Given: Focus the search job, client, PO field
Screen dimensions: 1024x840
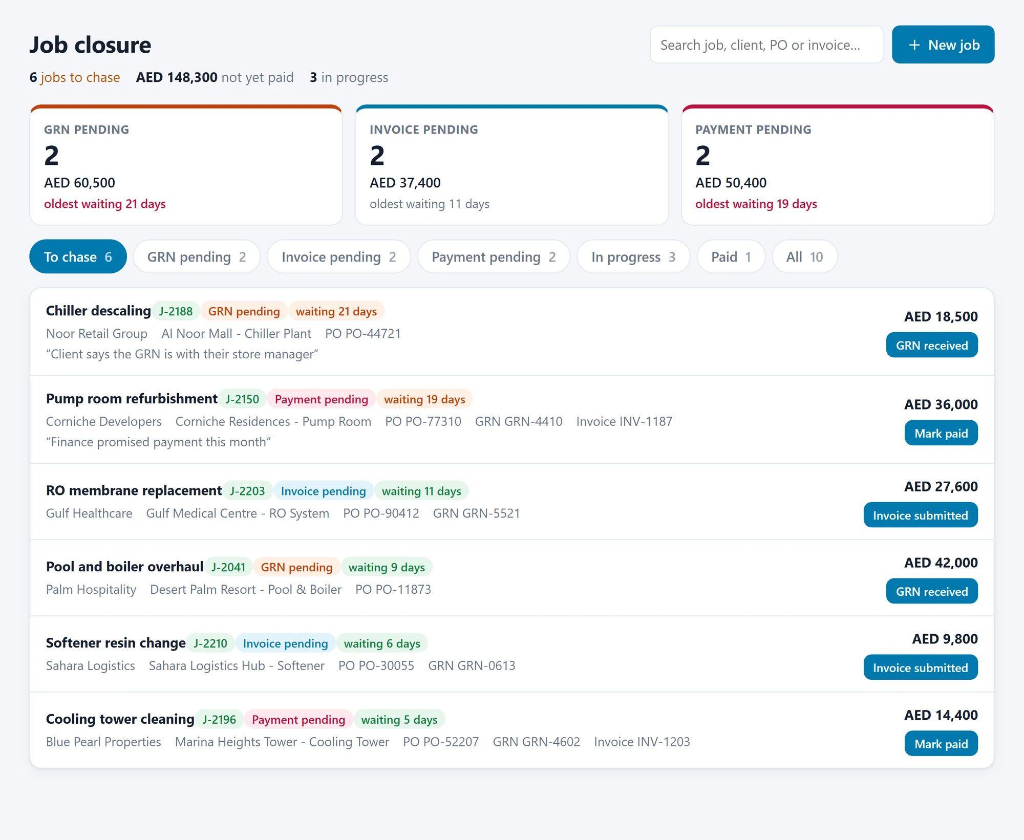Looking at the screenshot, I should (x=766, y=45).
